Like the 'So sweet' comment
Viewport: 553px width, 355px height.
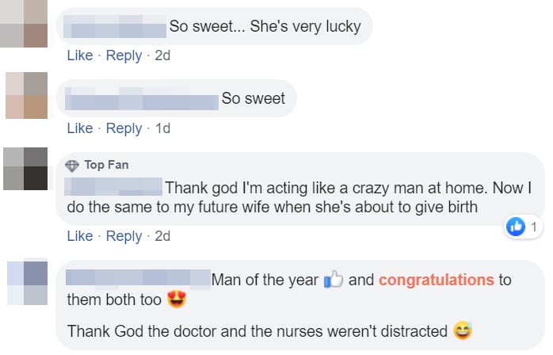tap(80, 128)
